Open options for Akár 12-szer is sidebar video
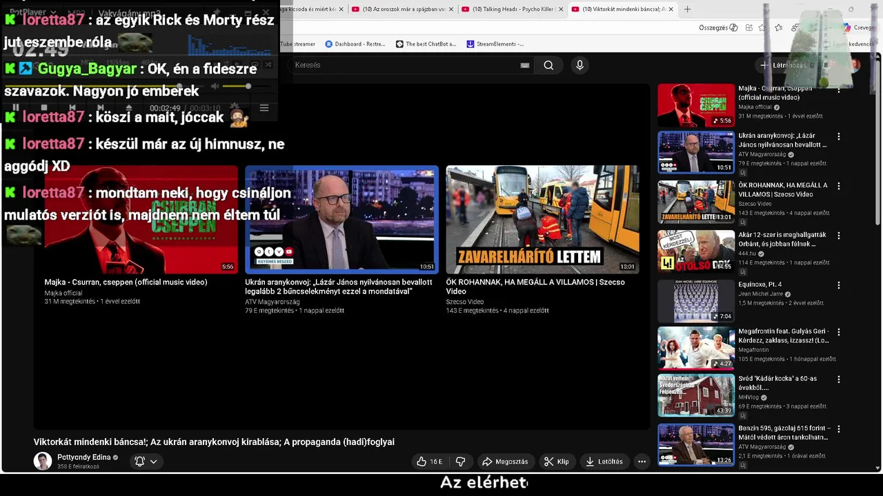883x496 pixels. coord(839,236)
